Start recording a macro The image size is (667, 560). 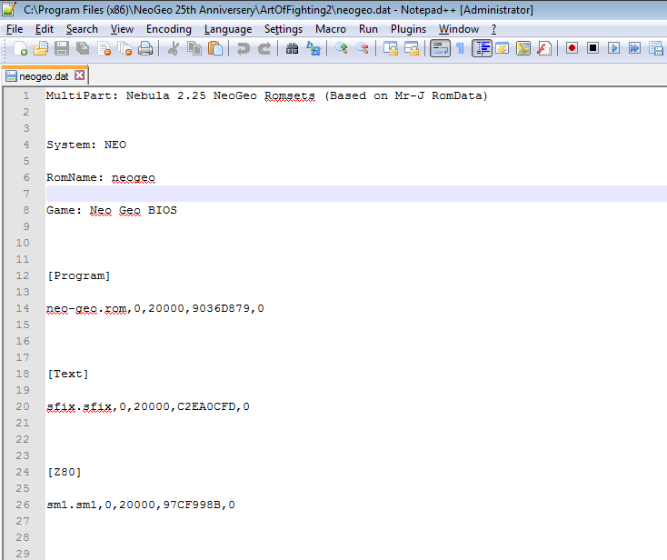(572, 48)
